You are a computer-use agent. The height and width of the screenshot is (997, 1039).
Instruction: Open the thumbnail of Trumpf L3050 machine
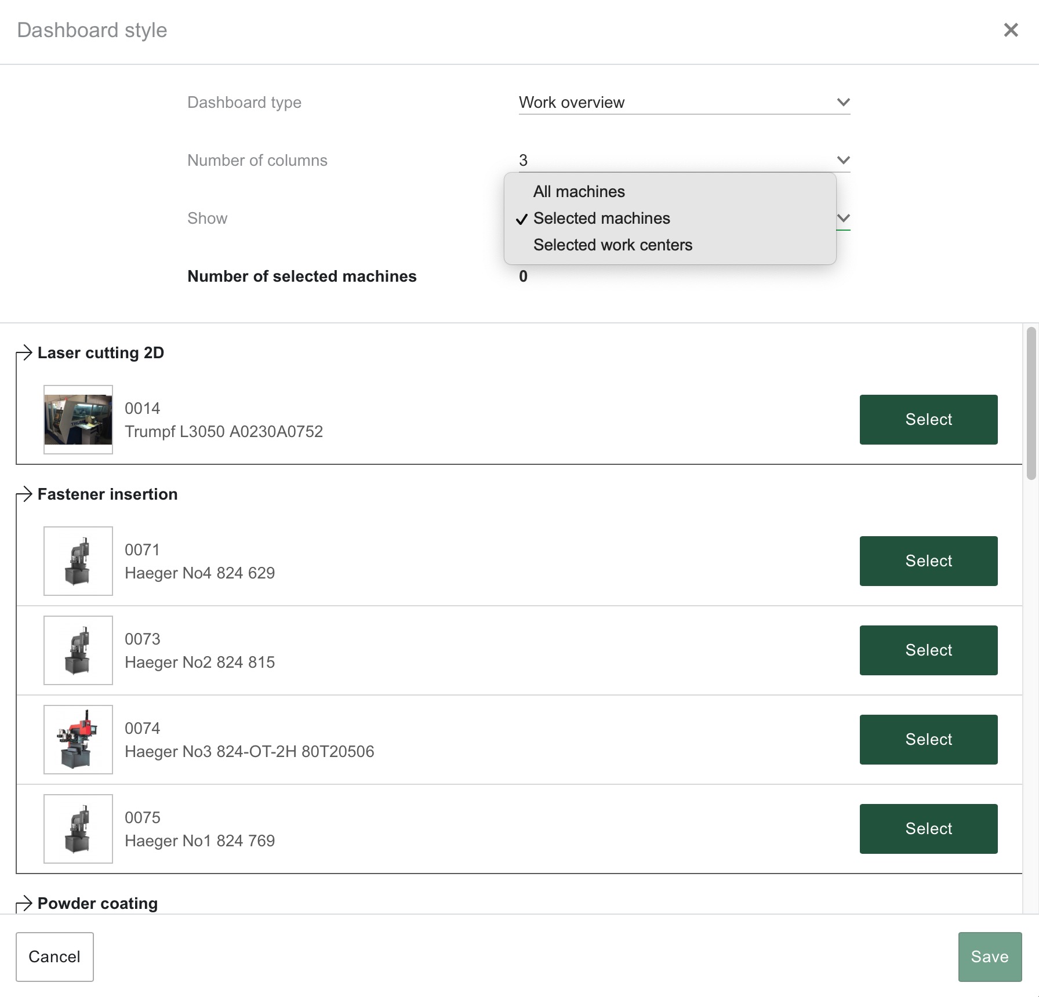78,420
